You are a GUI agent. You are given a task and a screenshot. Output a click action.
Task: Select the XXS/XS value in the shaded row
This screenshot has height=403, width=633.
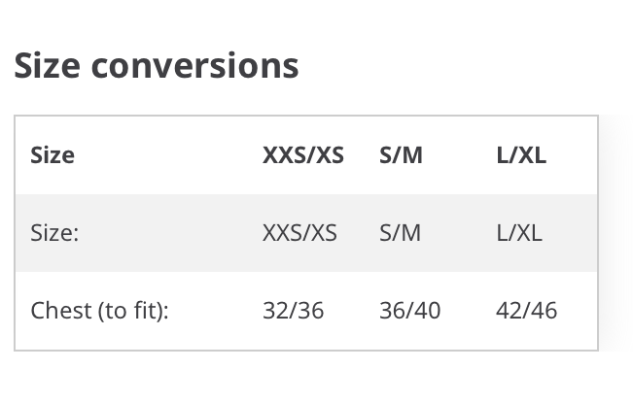(299, 233)
